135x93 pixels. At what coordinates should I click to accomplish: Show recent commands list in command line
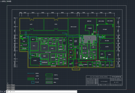7,92
